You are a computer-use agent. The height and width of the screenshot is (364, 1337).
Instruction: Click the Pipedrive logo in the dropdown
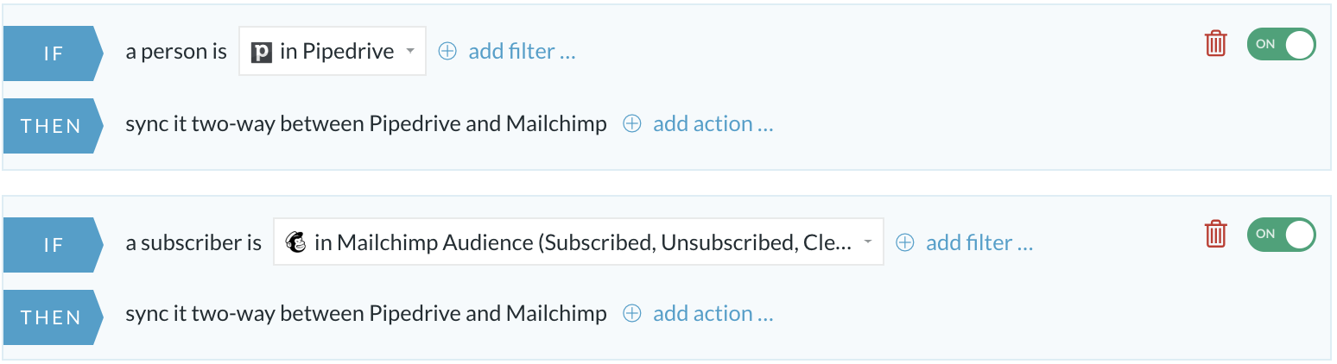[262, 52]
